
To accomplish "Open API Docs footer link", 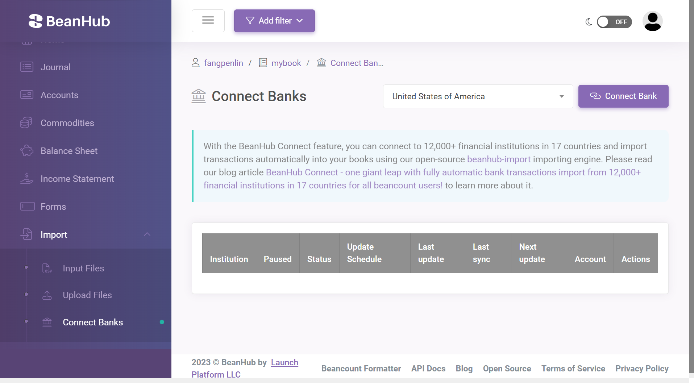I will click(x=428, y=369).
